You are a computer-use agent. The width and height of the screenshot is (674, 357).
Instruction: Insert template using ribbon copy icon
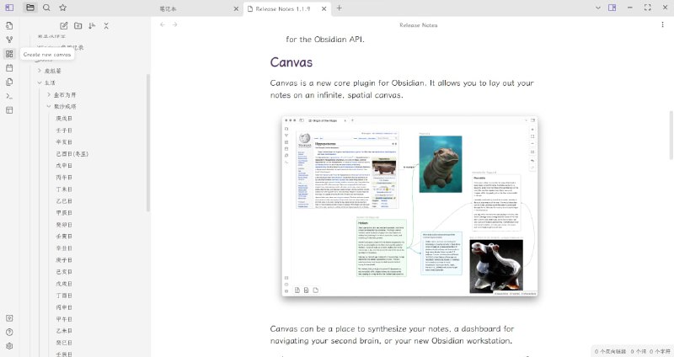(9, 82)
